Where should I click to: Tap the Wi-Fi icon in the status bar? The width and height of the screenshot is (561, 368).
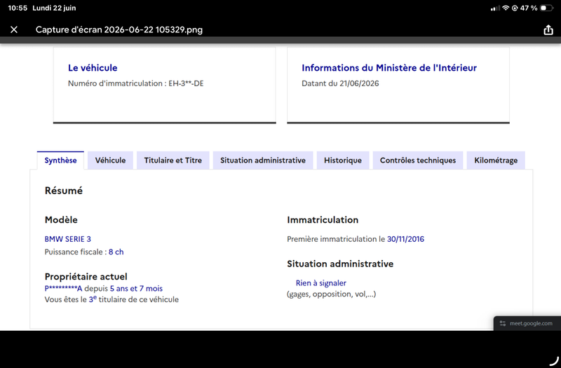(x=506, y=8)
